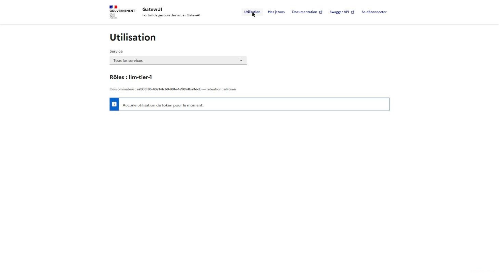Click the Service dropdown chevron arrow
Viewport: 499px width, 277px height.
click(241, 60)
